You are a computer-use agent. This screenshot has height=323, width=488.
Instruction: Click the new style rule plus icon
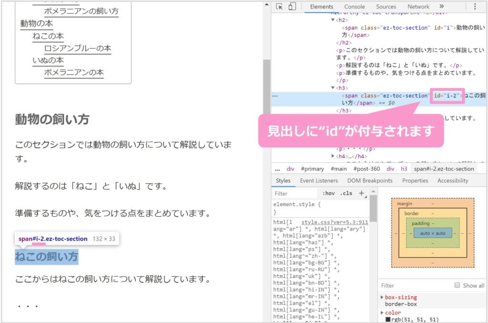[x=361, y=193]
